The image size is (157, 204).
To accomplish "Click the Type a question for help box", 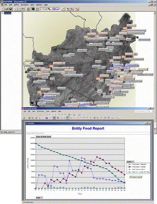I will coord(144,111).
